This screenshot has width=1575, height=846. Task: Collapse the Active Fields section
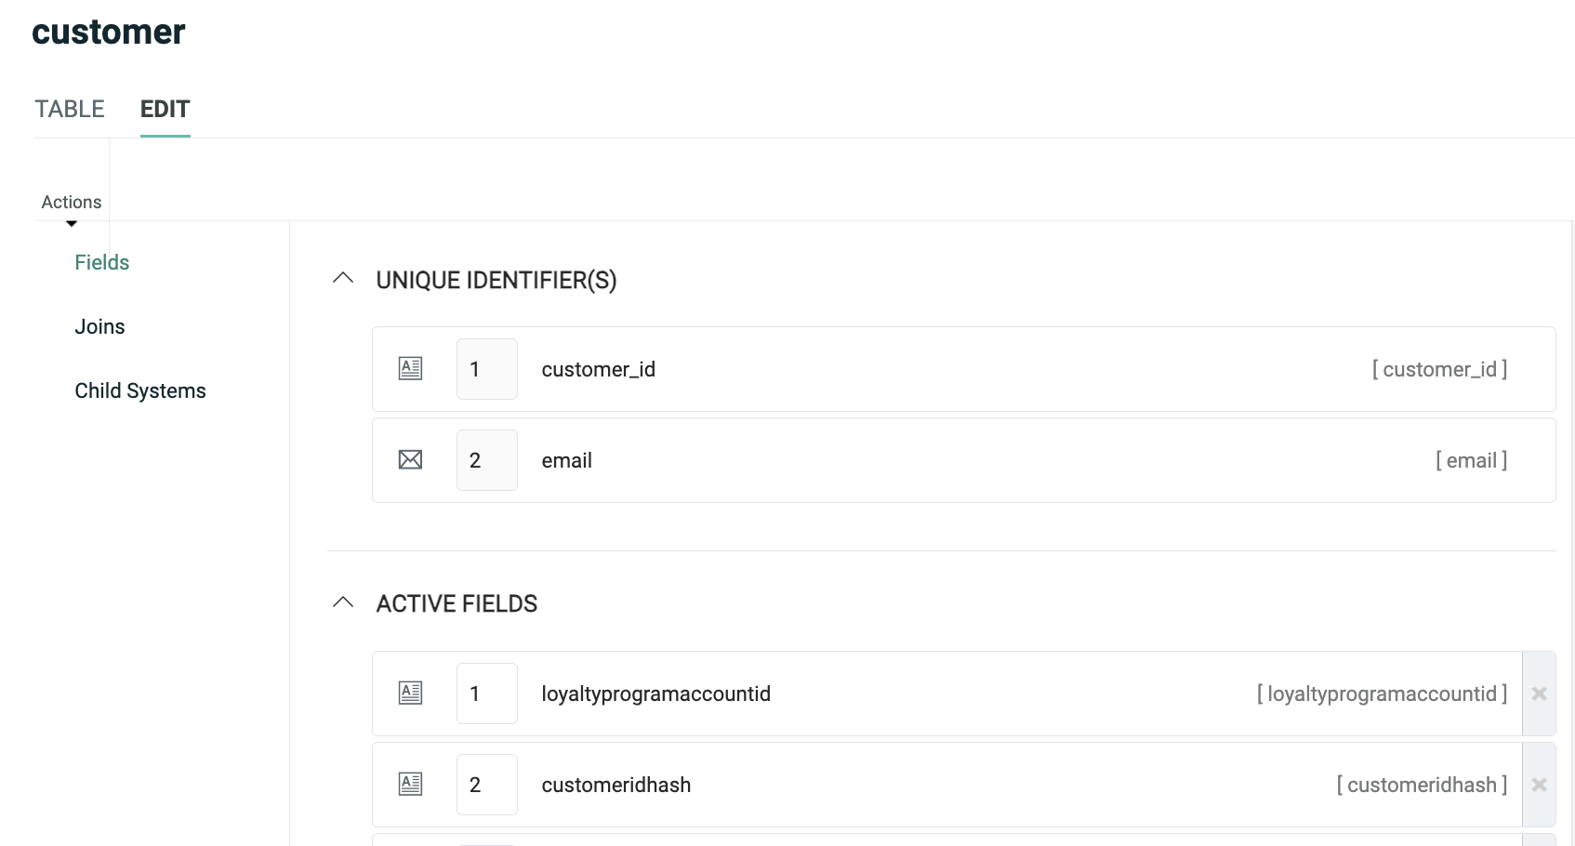click(x=343, y=602)
